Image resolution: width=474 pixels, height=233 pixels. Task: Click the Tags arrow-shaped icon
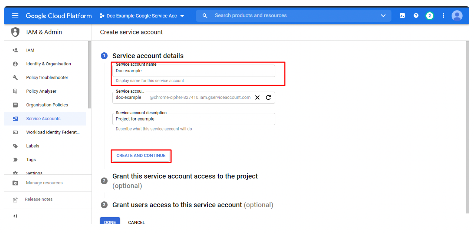15,160
